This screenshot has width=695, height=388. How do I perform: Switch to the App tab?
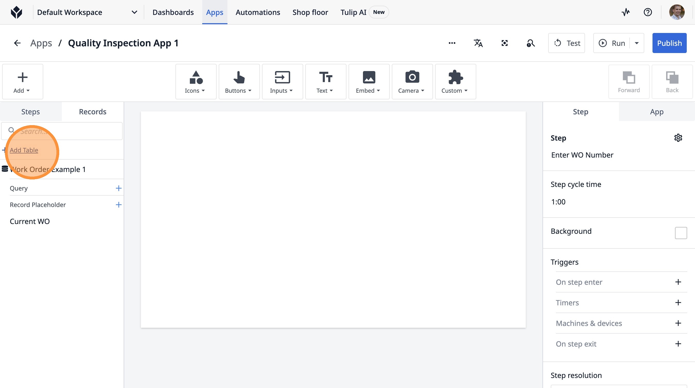coord(656,112)
